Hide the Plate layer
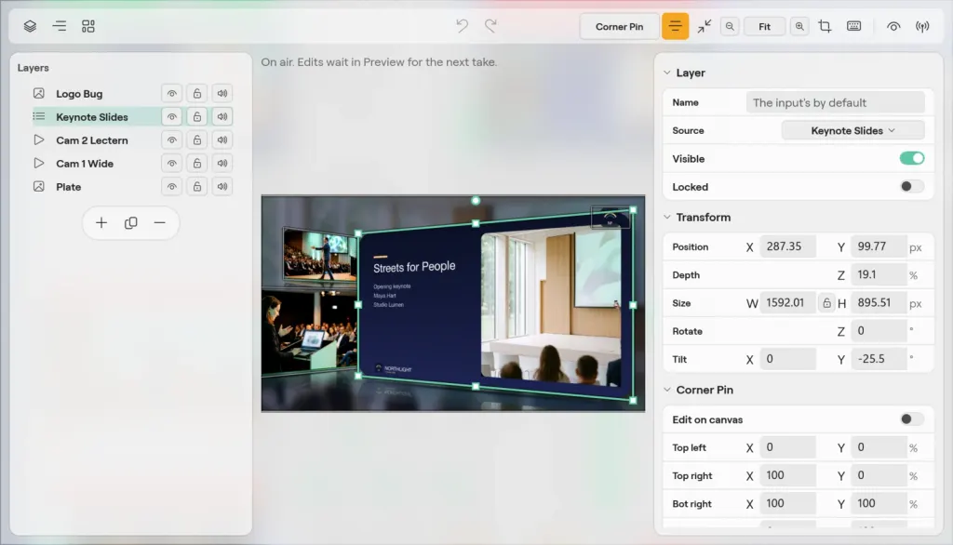This screenshot has height=545, width=953. pyautogui.click(x=172, y=187)
